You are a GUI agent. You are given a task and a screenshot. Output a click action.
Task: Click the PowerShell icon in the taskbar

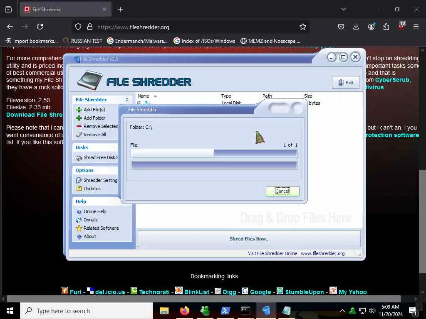pos(225,311)
